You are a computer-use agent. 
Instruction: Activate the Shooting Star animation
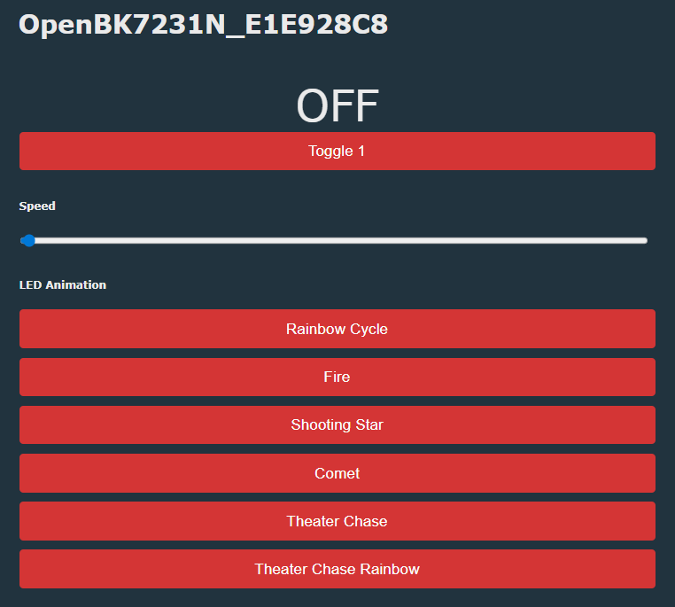(x=337, y=425)
